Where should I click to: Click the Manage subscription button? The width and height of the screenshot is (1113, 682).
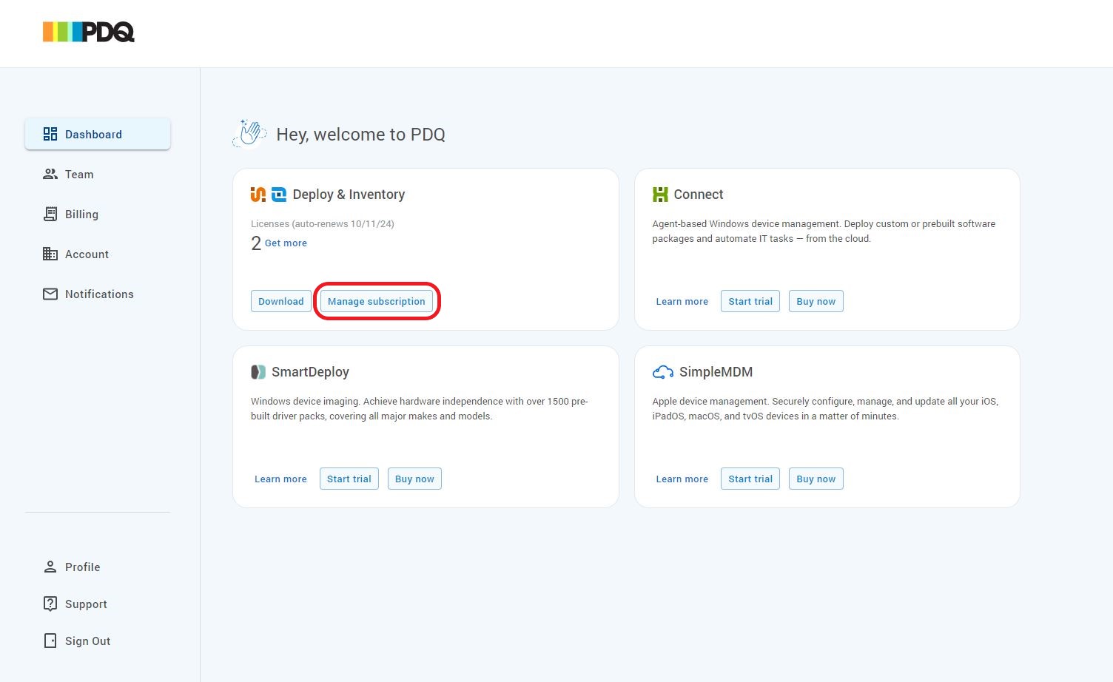[x=377, y=301]
